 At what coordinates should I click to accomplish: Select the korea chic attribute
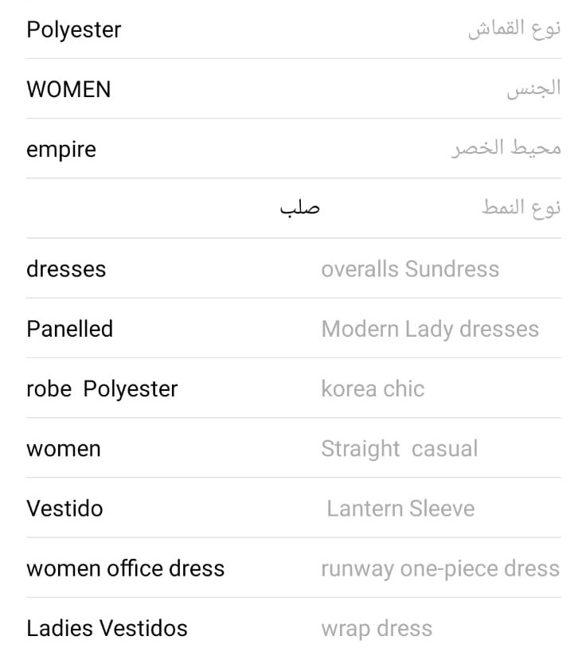[x=373, y=388]
